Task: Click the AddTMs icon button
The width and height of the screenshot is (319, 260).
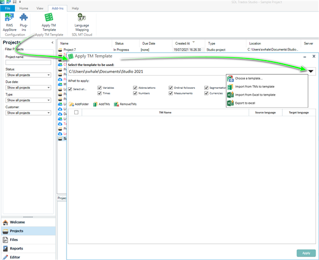Action: click(x=101, y=104)
